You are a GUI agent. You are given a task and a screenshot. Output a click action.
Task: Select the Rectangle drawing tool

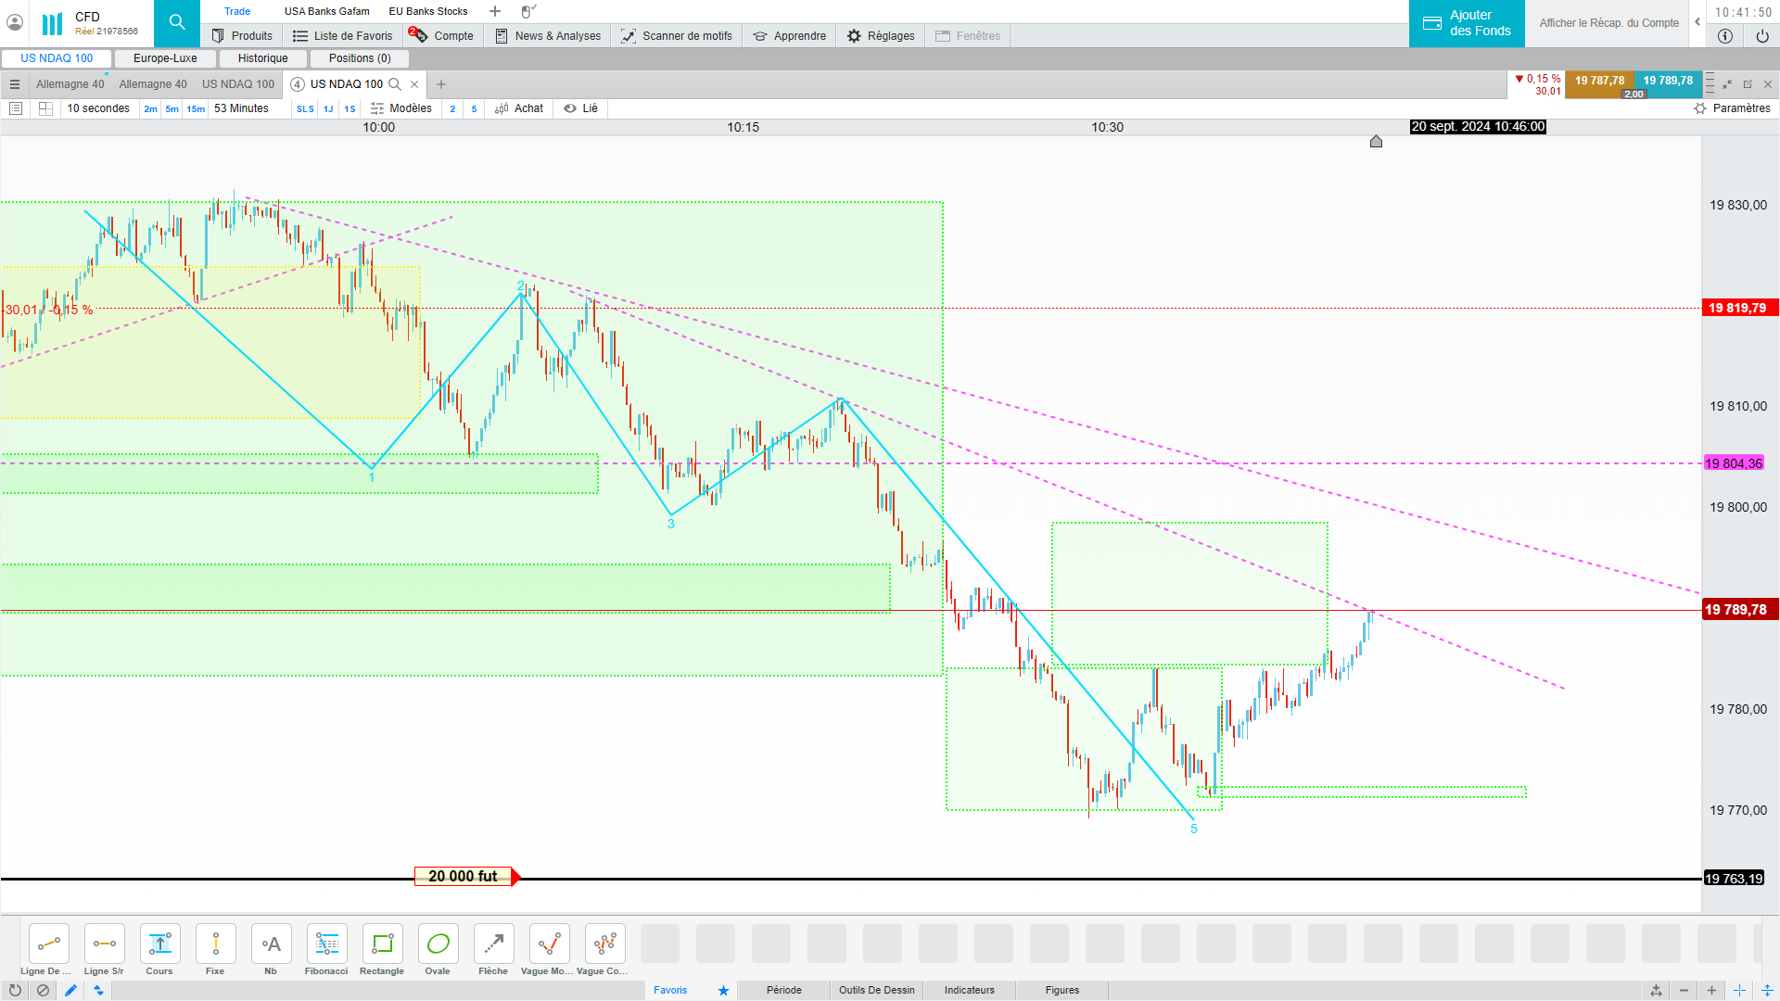tap(382, 944)
